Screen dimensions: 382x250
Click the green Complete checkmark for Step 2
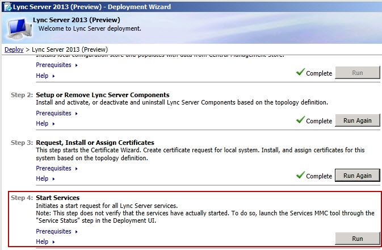[x=301, y=120]
